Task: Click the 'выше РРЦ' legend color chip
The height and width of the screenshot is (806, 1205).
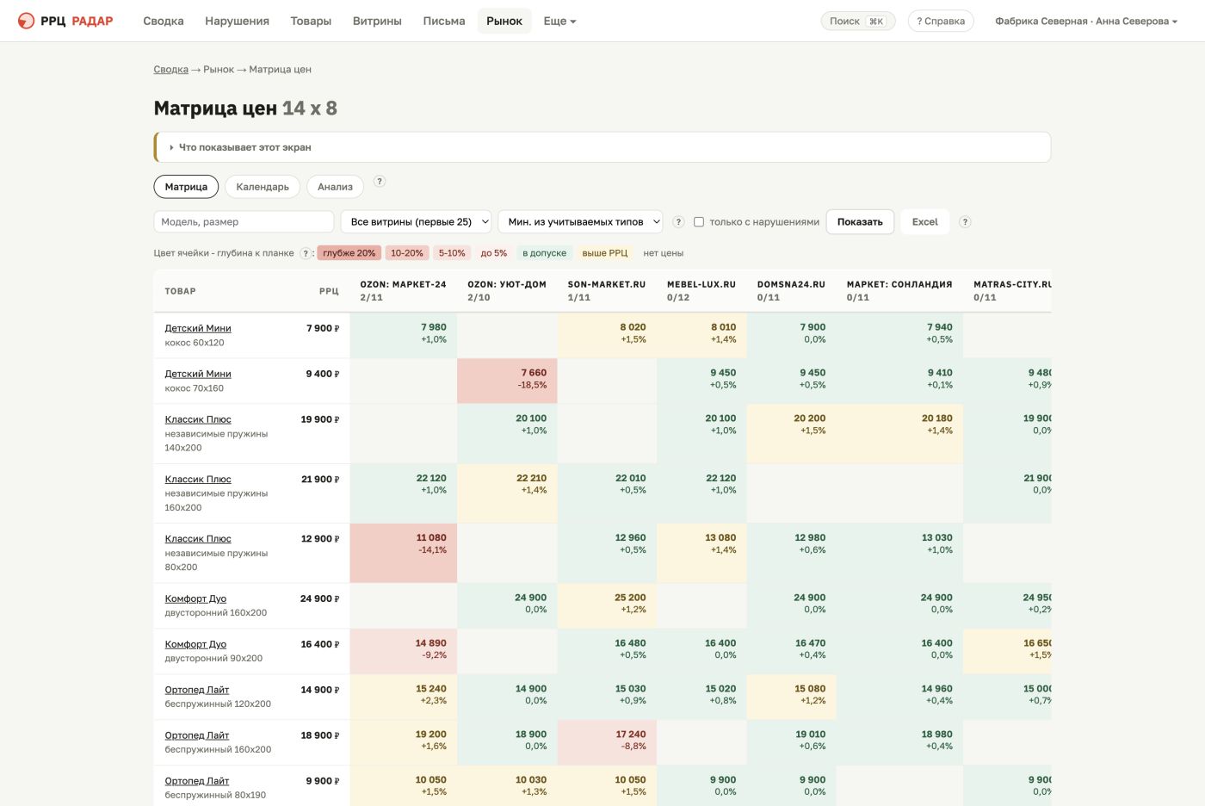Action: click(605, 253)
